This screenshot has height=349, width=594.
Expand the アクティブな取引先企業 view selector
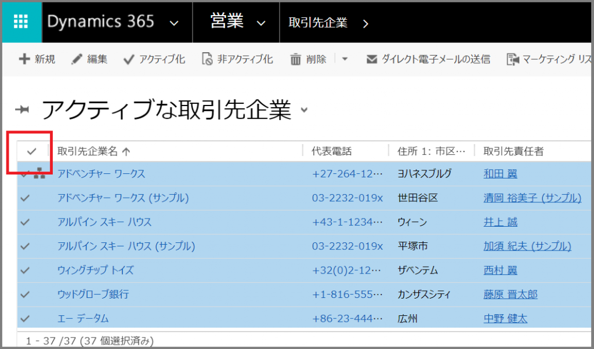[305, 110]
